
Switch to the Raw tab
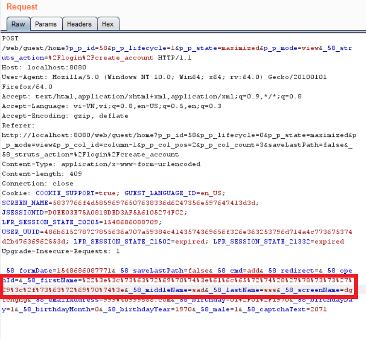point(18,24)
